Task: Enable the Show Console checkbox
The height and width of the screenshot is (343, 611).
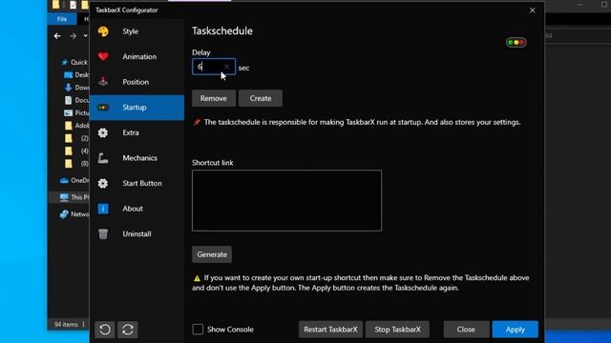Action: (198, 330)
